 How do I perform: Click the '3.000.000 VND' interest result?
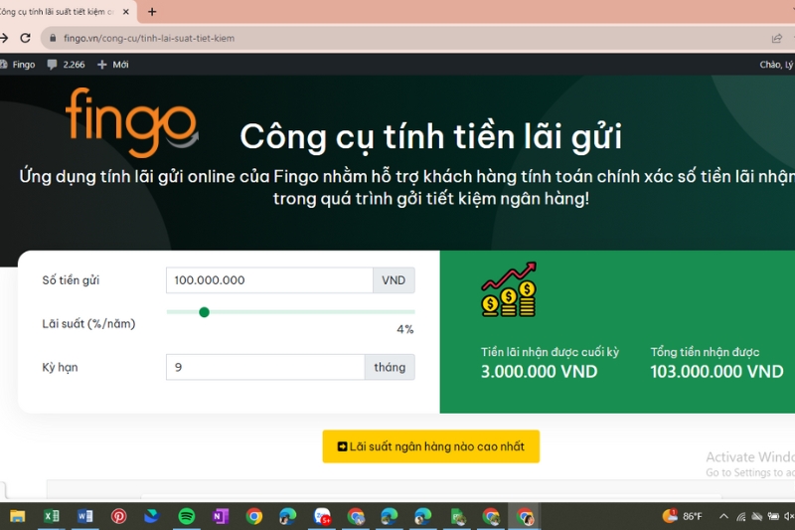(x=539, y=372)
